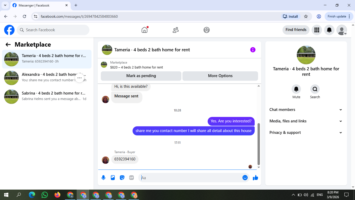Bookmark this page with star icon
The width and height of the screenshot is (355, 200).
click(x=306, y=16)
